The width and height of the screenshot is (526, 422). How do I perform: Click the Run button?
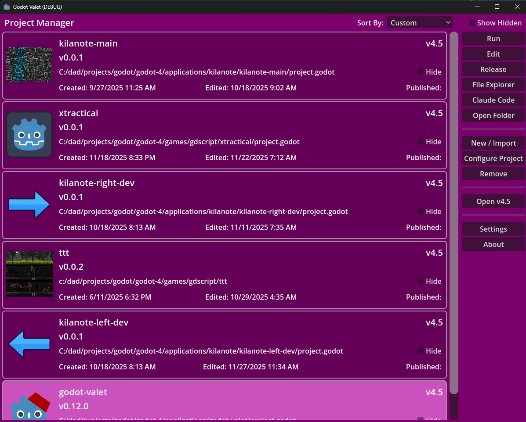[493, 39]
